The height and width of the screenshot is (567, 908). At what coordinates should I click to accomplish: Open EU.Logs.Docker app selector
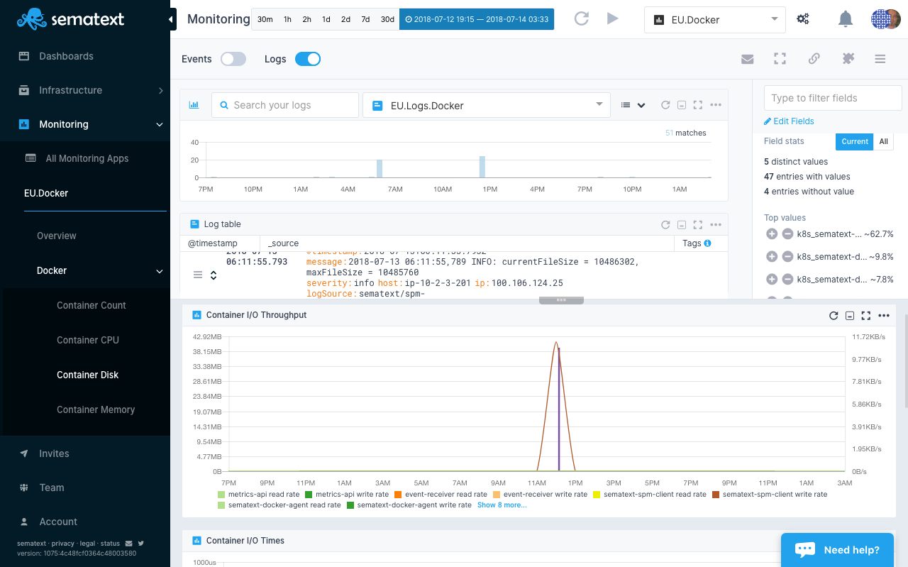click(x=487, y=105)
